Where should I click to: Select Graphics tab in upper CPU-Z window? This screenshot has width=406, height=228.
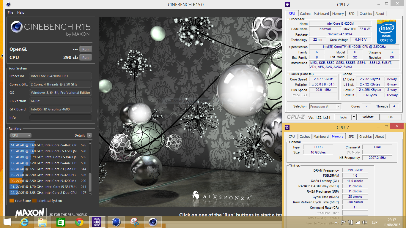click(366, 14)
